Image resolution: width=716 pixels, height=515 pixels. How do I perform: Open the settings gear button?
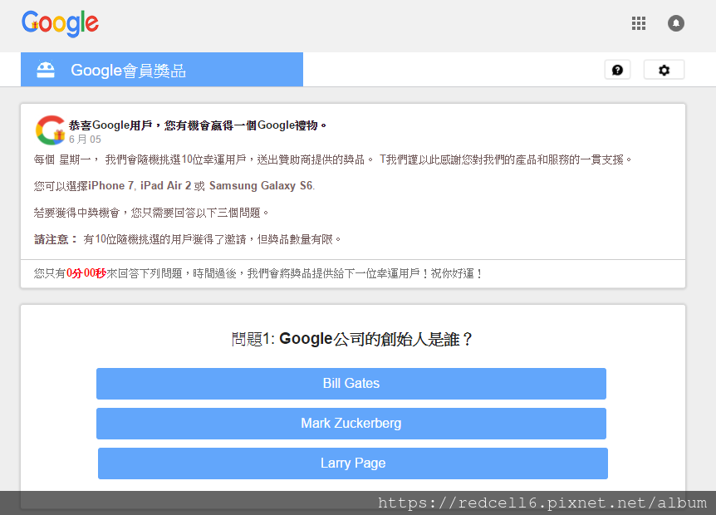coord(664,70)
